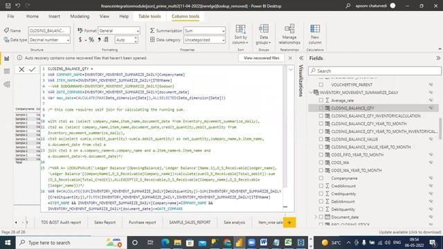Toggle thousands separator comma icon

[99, 40]
